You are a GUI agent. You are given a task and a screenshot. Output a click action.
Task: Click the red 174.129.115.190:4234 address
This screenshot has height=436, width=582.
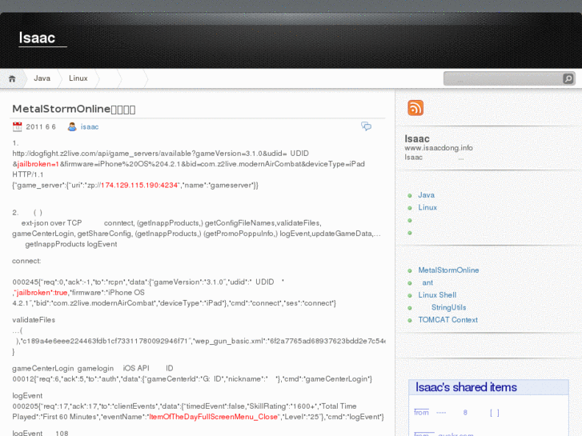click(x=139, y=185)
